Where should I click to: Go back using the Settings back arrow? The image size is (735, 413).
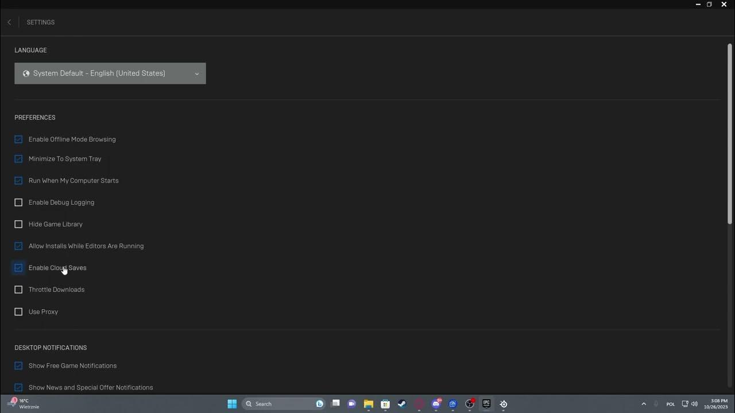pos(9,22)
